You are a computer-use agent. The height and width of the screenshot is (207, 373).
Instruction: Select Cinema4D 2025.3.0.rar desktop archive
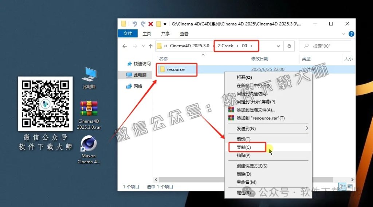click(x=89, y=115)
